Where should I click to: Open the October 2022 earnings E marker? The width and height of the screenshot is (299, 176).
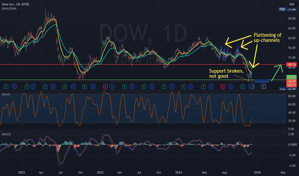tap(84, 87)
